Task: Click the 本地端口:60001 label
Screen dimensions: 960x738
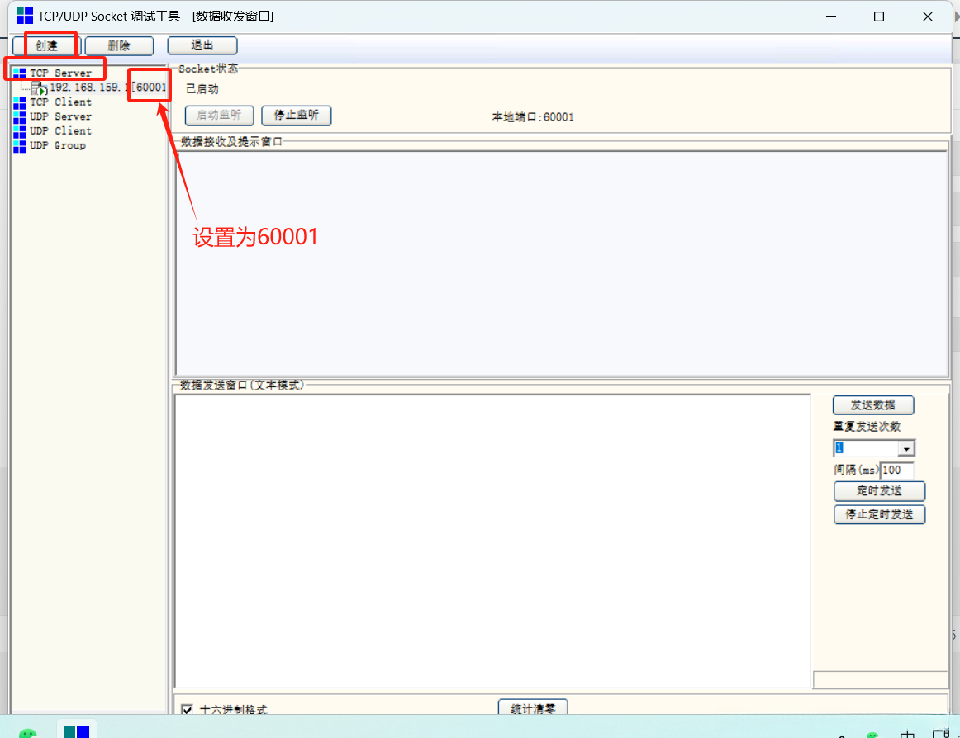Action: (x=533, y=117)
